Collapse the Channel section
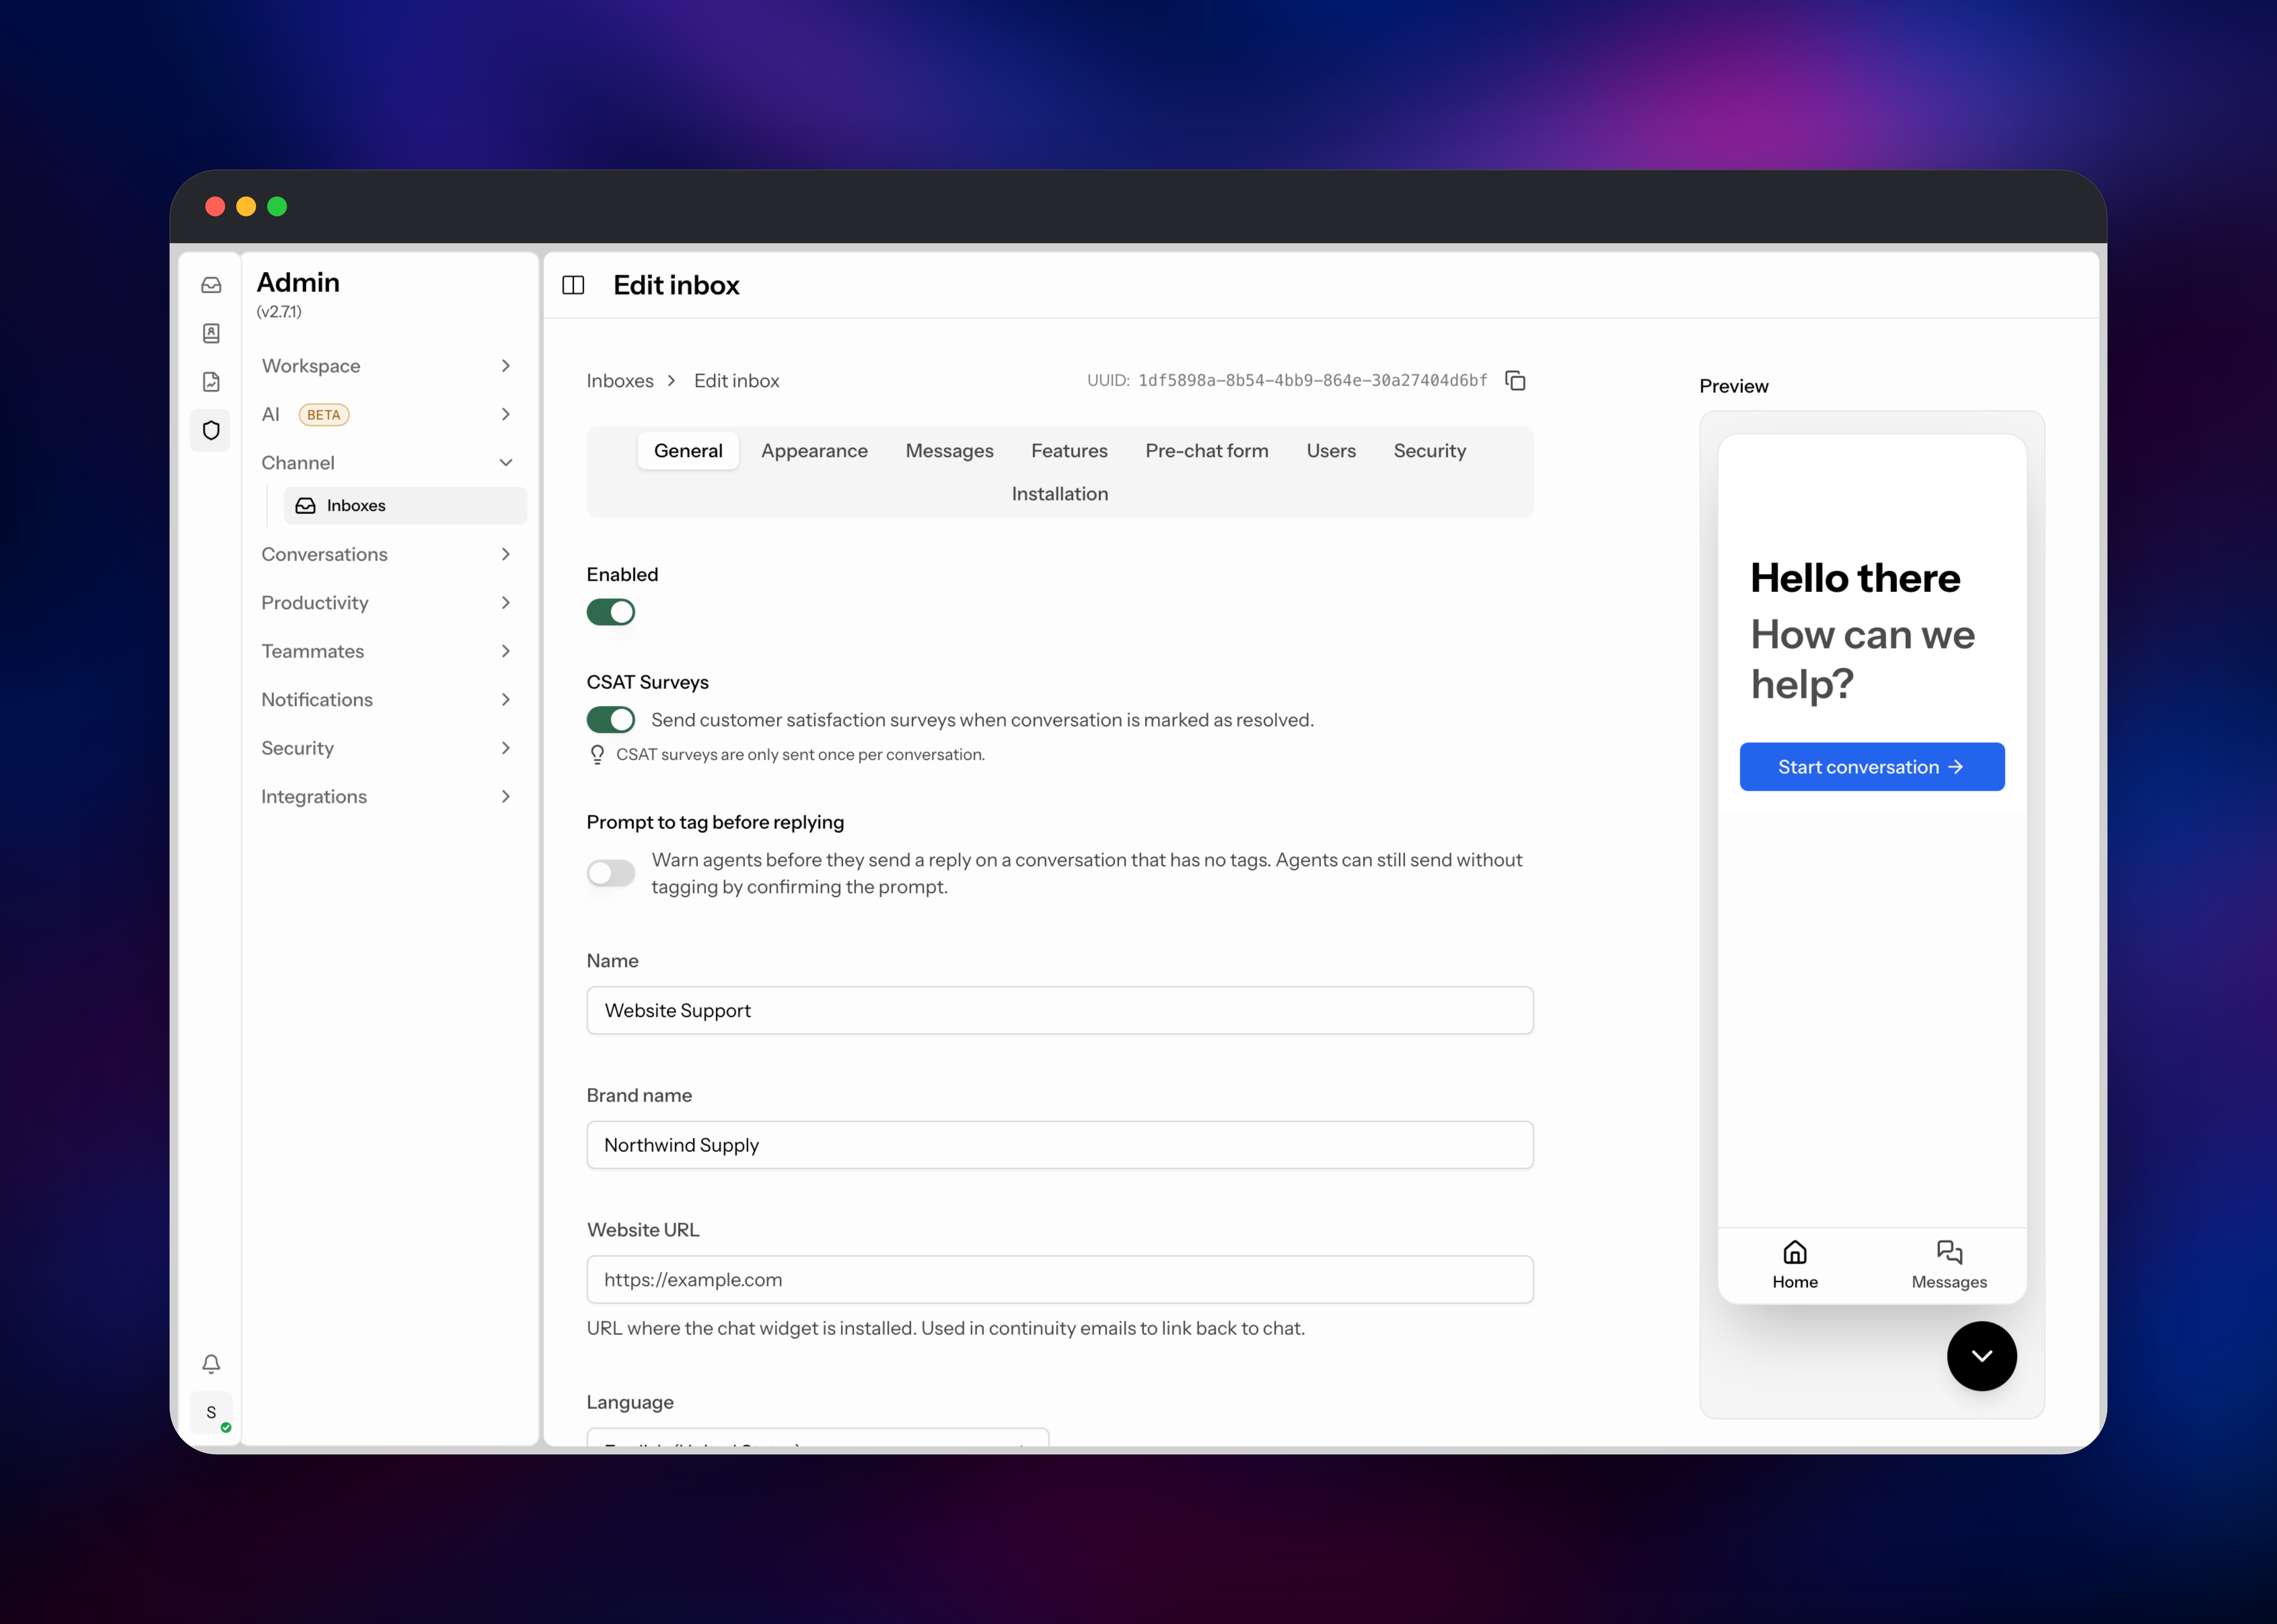Screen dimensions: 2277x1624 (387, 463)
